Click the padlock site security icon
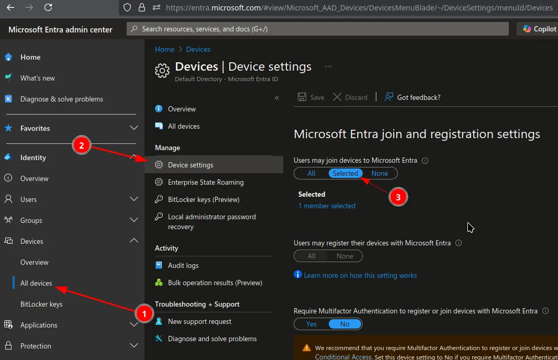 [142, 7]
